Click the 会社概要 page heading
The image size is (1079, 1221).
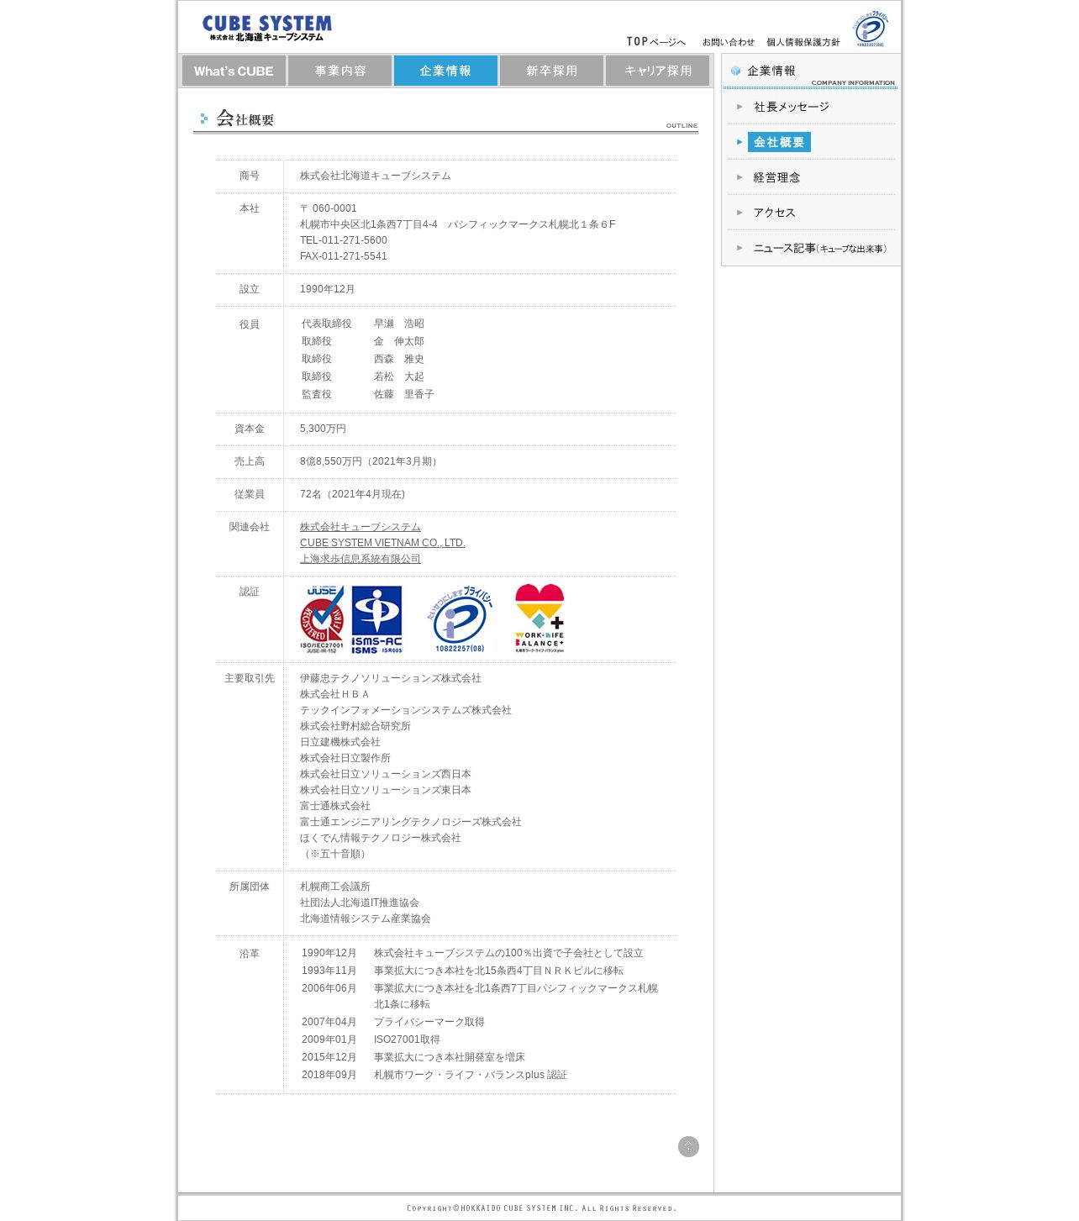[245, 118]
